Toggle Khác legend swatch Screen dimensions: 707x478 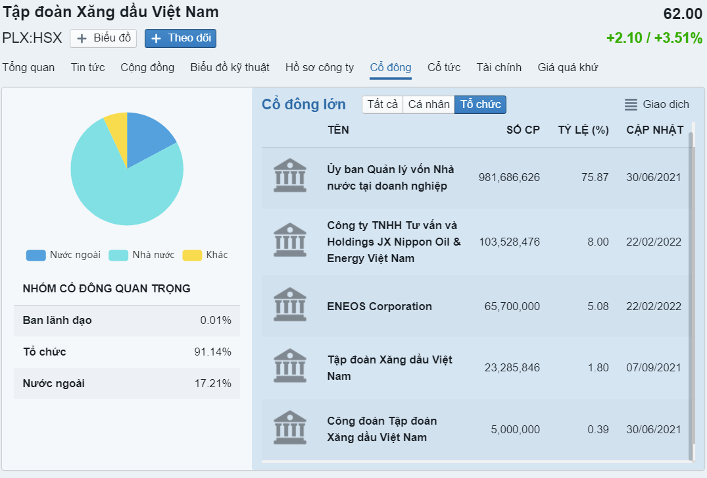192,255
